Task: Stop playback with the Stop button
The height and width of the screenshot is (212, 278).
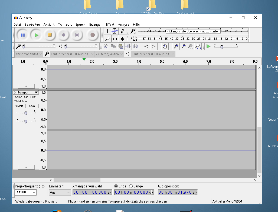Action: click(x=50, y=35)
